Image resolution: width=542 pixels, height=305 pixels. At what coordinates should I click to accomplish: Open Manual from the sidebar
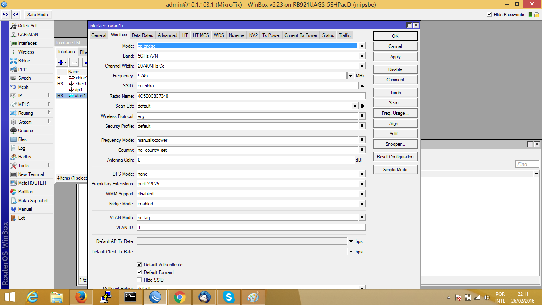coord(25,209)
